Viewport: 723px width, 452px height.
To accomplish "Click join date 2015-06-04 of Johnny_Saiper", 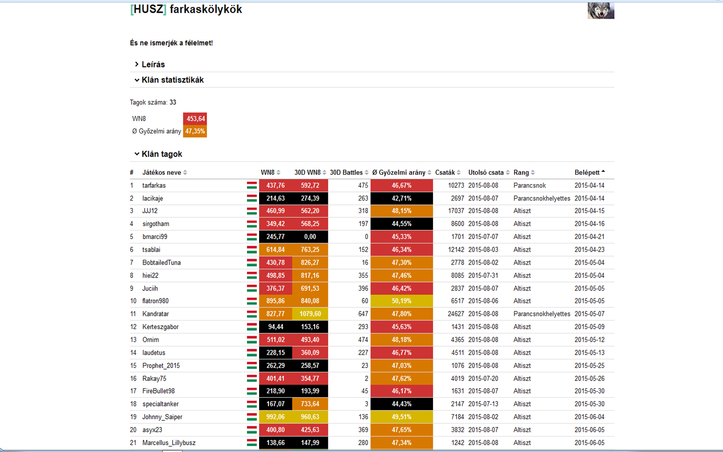I will point(589,417).
